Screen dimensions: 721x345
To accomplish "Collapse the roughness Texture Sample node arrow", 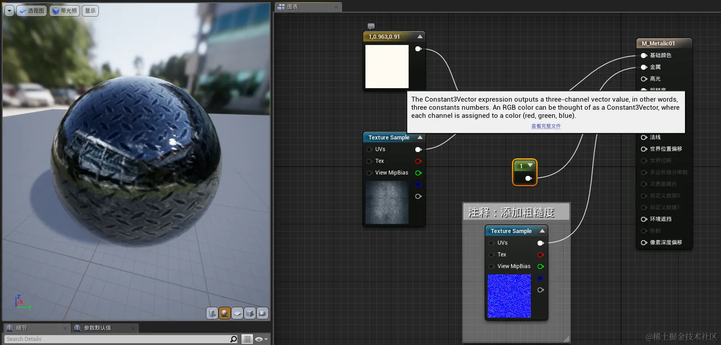I will click(x=542, y=231).
